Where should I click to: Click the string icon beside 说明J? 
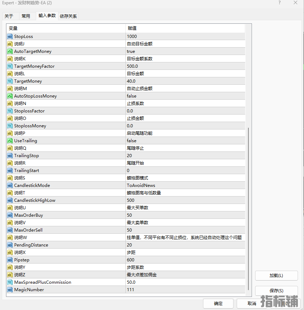click(10, 44)
